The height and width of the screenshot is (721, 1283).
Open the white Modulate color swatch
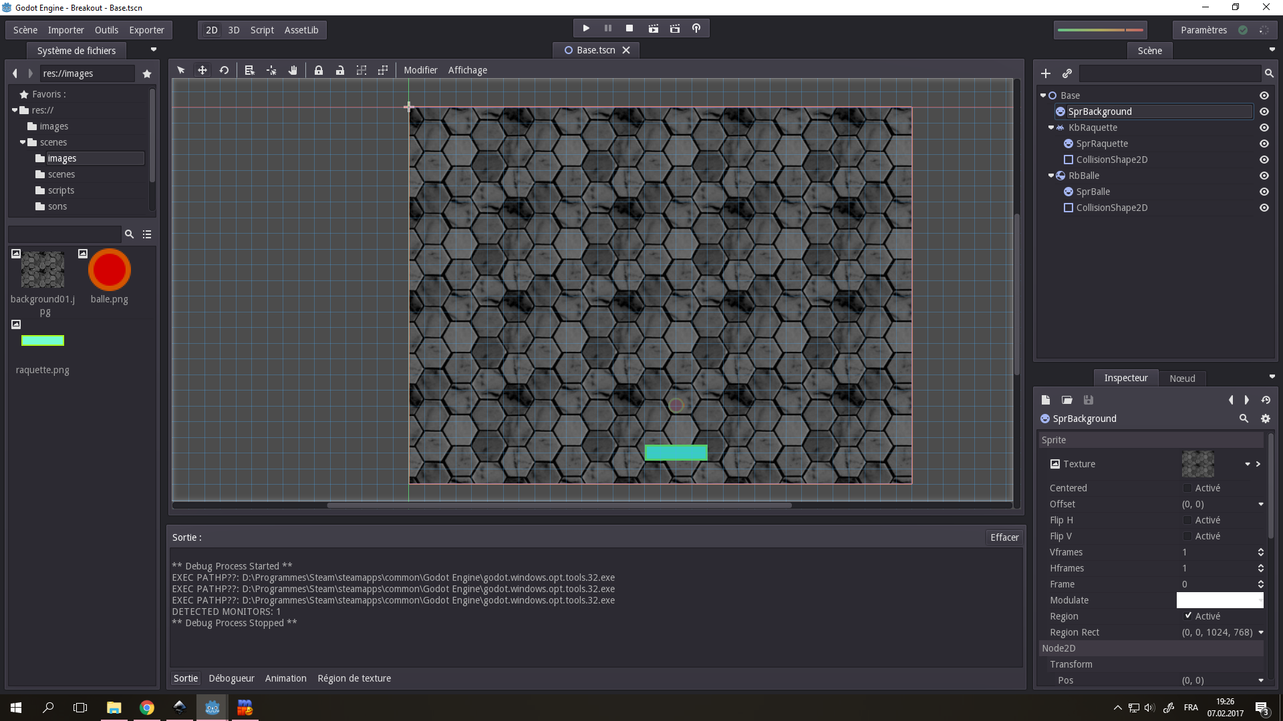point(1220,600)
